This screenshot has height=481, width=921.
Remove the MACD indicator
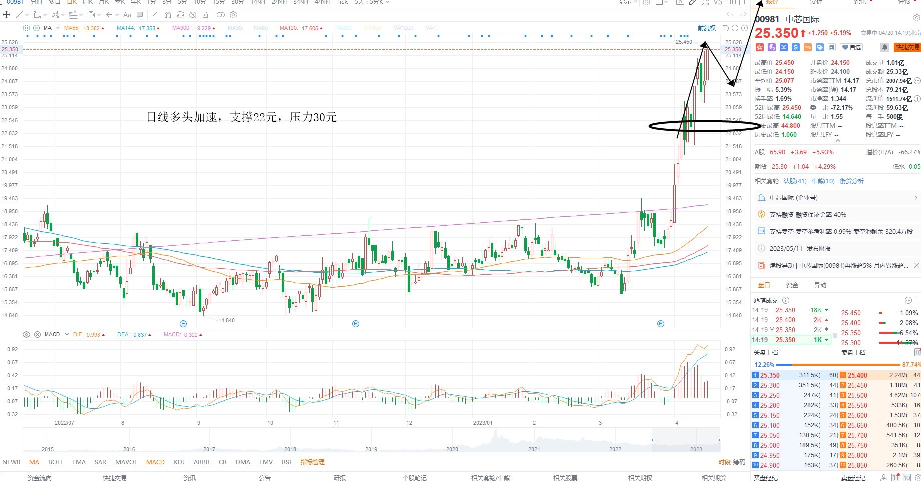point(37,334)
